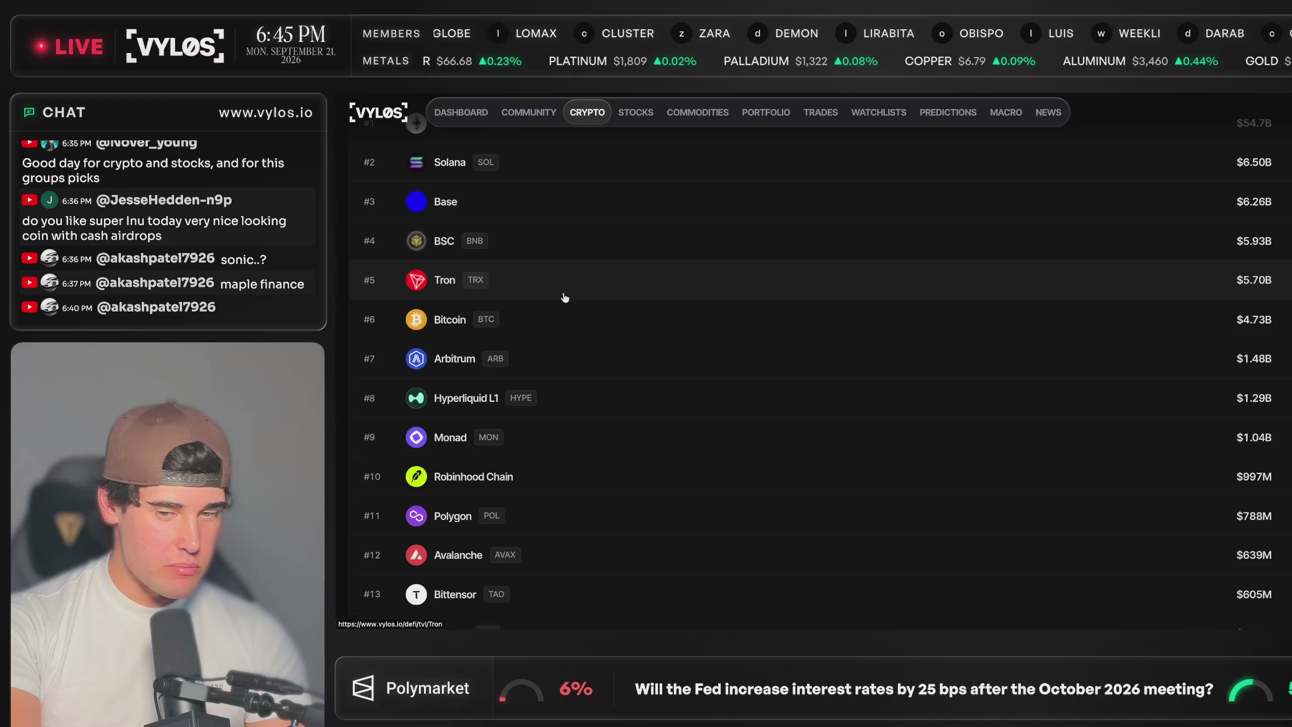Click the BSC chain logo icon
Viewport: 1292px width, 727px height.
click(416, 241)
